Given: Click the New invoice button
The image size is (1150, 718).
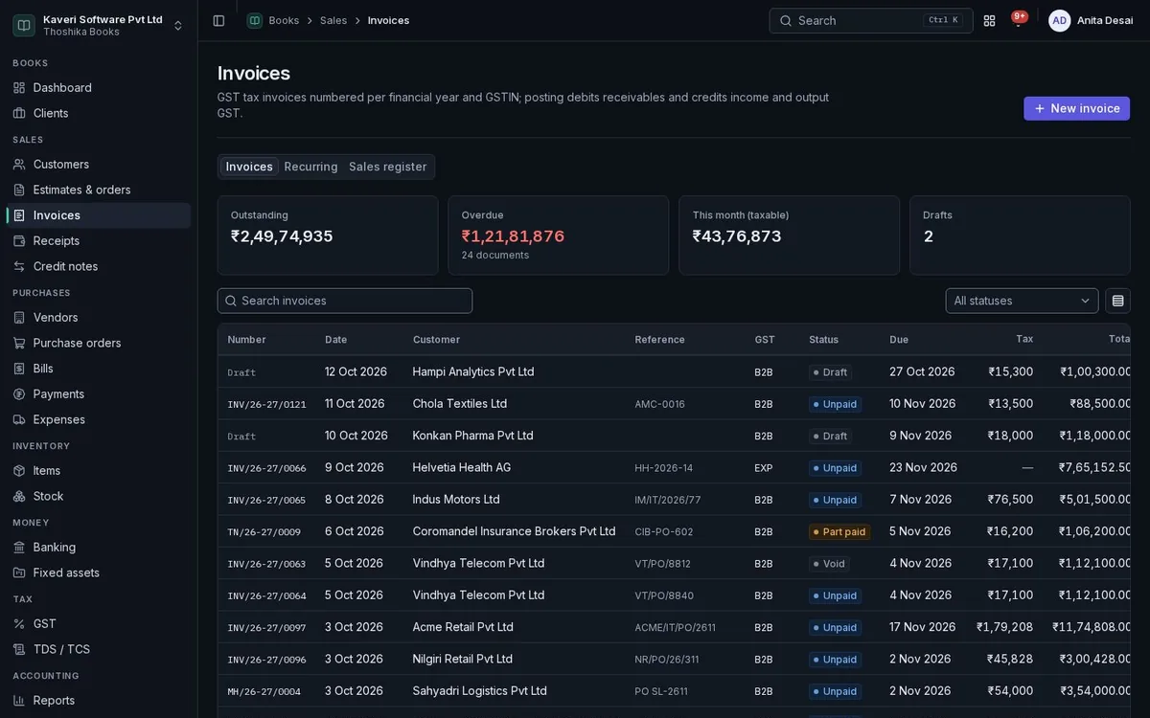Looking at the screenshot, I should [1076, 108].
